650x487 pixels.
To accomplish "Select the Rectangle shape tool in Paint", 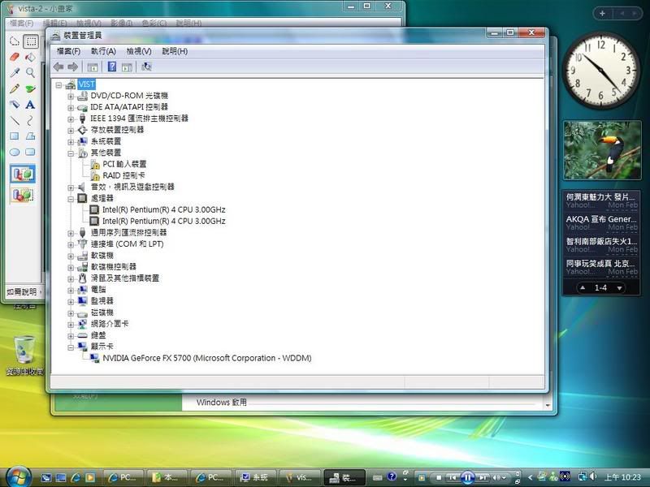I will click(15, 136).
